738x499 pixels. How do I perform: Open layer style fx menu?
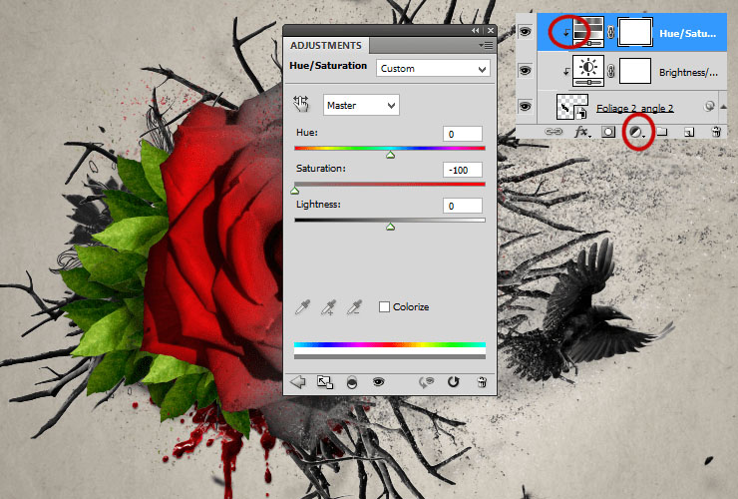coord(581,133)
